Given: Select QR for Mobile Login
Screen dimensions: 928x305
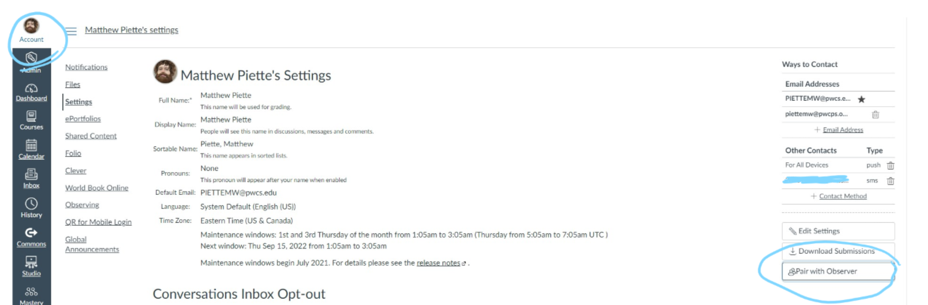Looking at the screenshot, I should (98, 222).
